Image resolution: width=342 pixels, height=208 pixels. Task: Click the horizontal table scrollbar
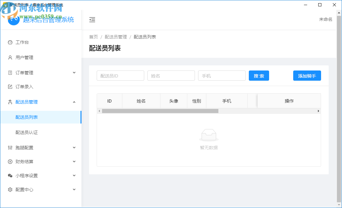158,111
